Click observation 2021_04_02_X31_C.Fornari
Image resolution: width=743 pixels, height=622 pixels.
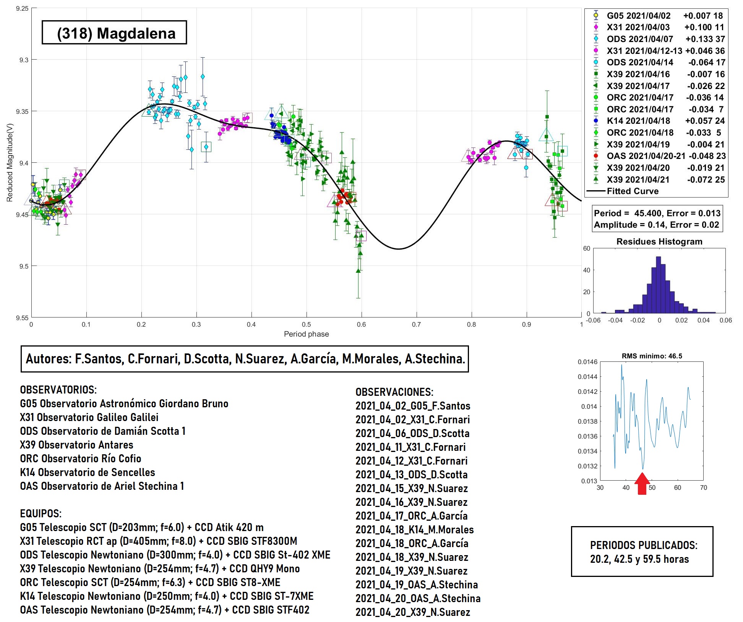point(413,420)
